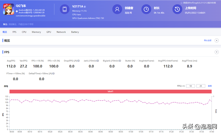Click the upload time history icon
Image resolution: width=221 pixels, height=133 pixels.
click(177, 10)
